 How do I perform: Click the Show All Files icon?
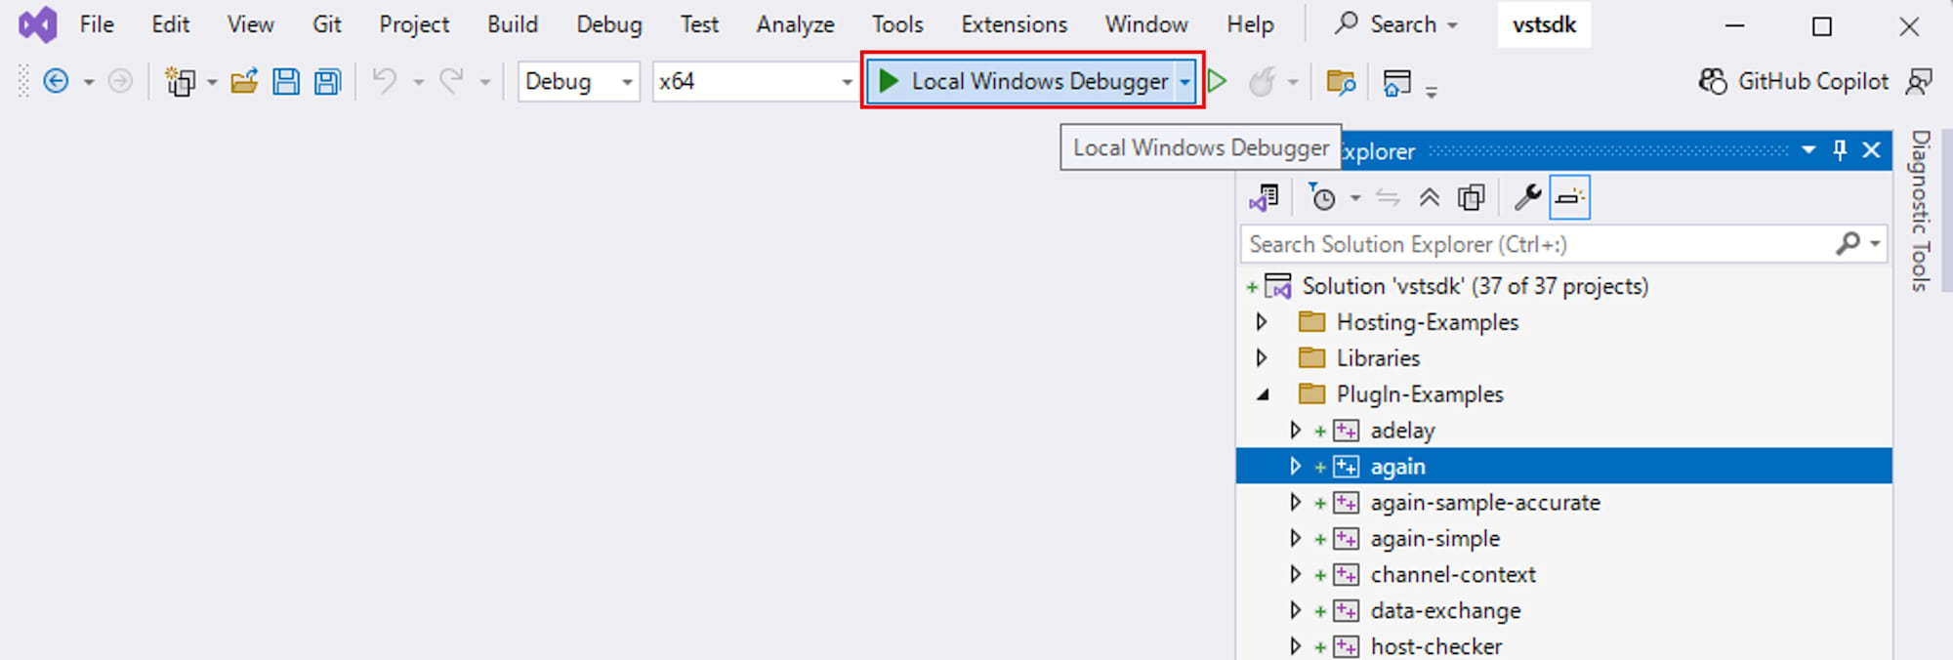(1472, 198)
